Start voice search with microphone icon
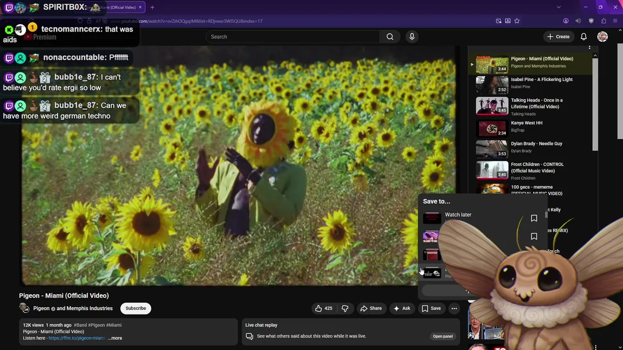The width and height of the screenshot is (623, 350). tap(412, 36)
